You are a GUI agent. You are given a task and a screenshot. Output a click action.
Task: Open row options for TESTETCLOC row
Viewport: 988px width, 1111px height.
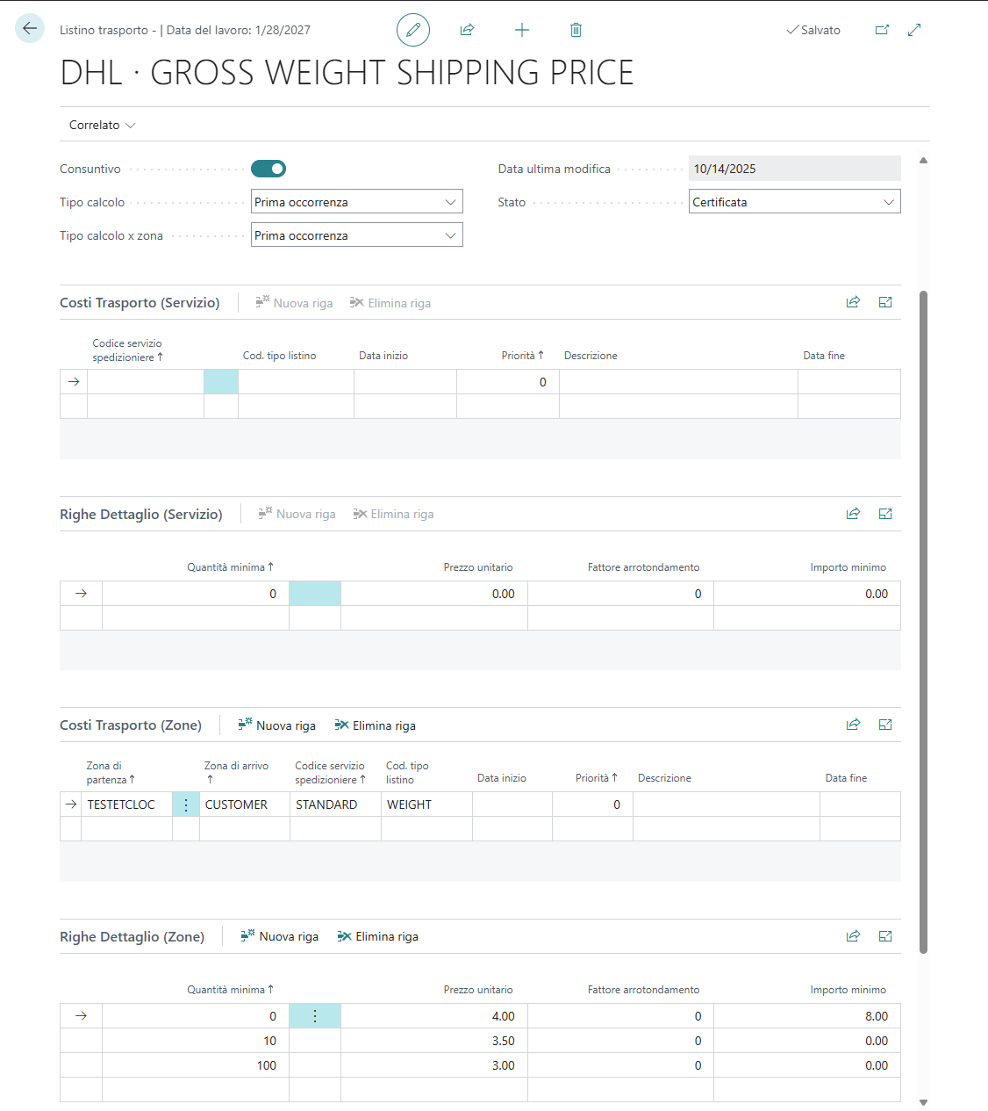click(186, 804)
